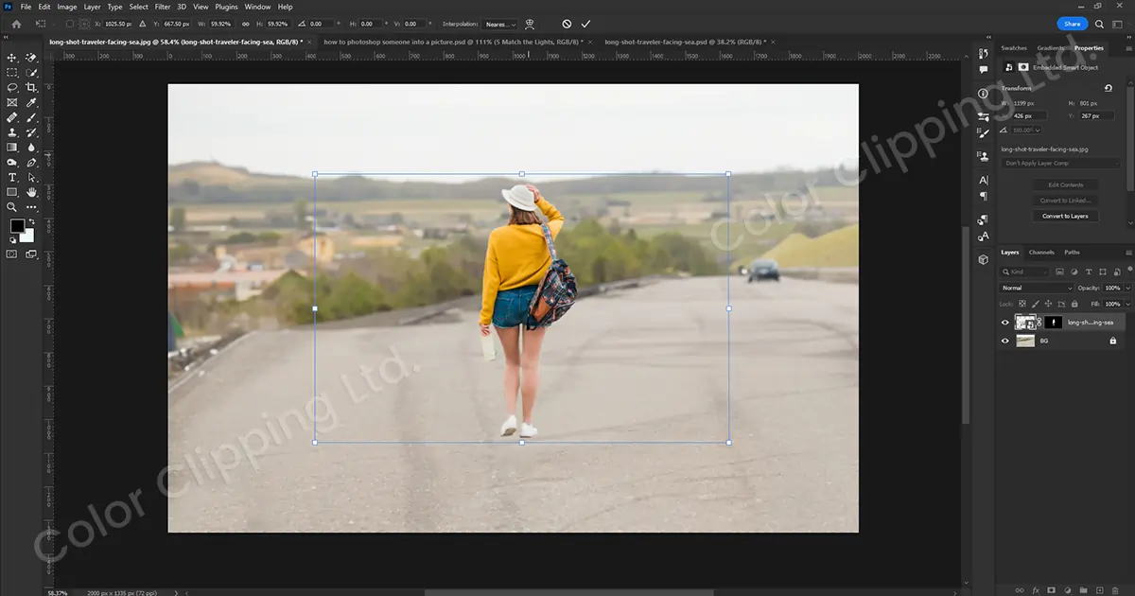
Task: Click the Convert to Linked button
Action: pos(1065,201)
